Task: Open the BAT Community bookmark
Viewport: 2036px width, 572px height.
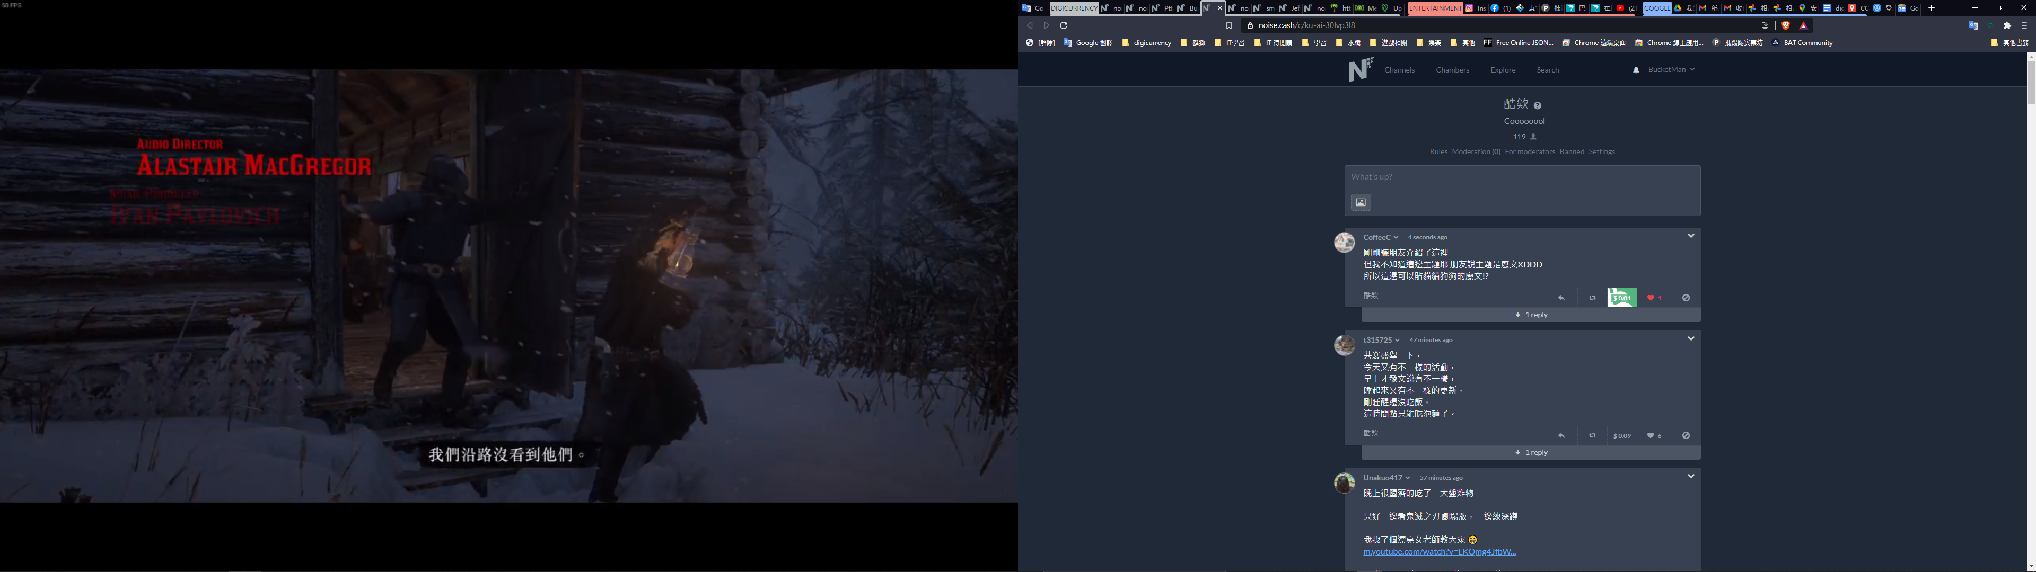Action: click(x=1802, y=43)
